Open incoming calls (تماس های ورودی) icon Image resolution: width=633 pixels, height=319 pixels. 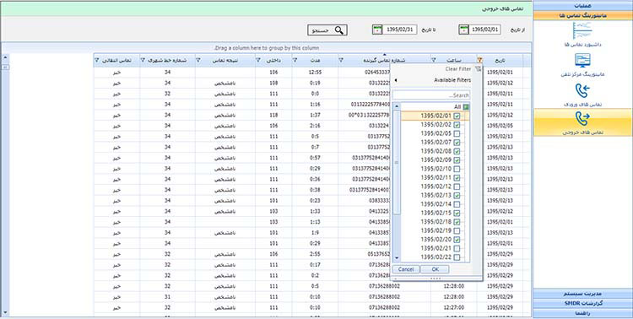583,92
